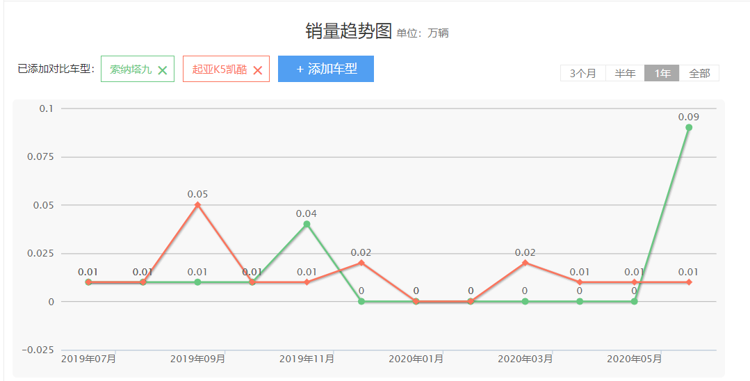Click the red 0.05 peak data point

pos(197,205)
